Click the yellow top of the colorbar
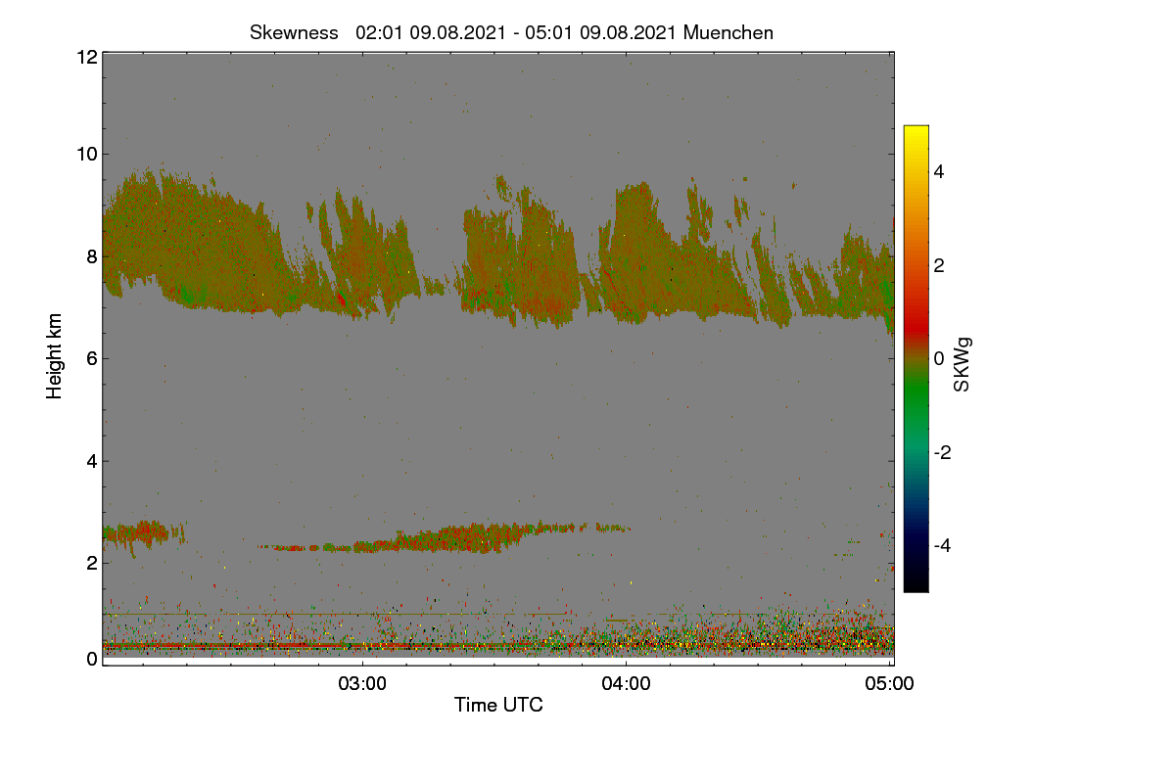Screen dimensions: 1175x783 916,133
